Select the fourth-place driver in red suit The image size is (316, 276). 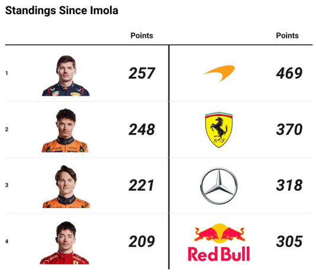coord(65,243)
